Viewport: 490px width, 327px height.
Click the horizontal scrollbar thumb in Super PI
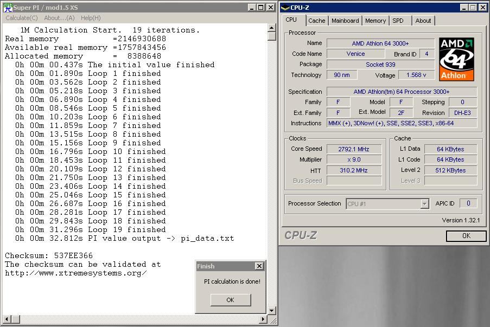point(15,319)
